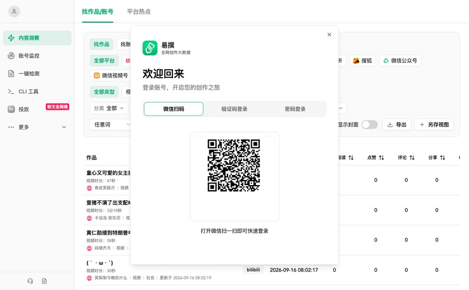
Task: Click the WeChat login QR code
Action: click(234, 166)
